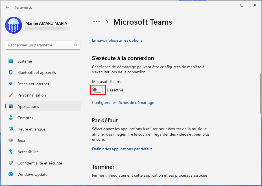The image size is (262, 186).
Task: Click the back arrow icon
Action: click(x=7, y=7)
